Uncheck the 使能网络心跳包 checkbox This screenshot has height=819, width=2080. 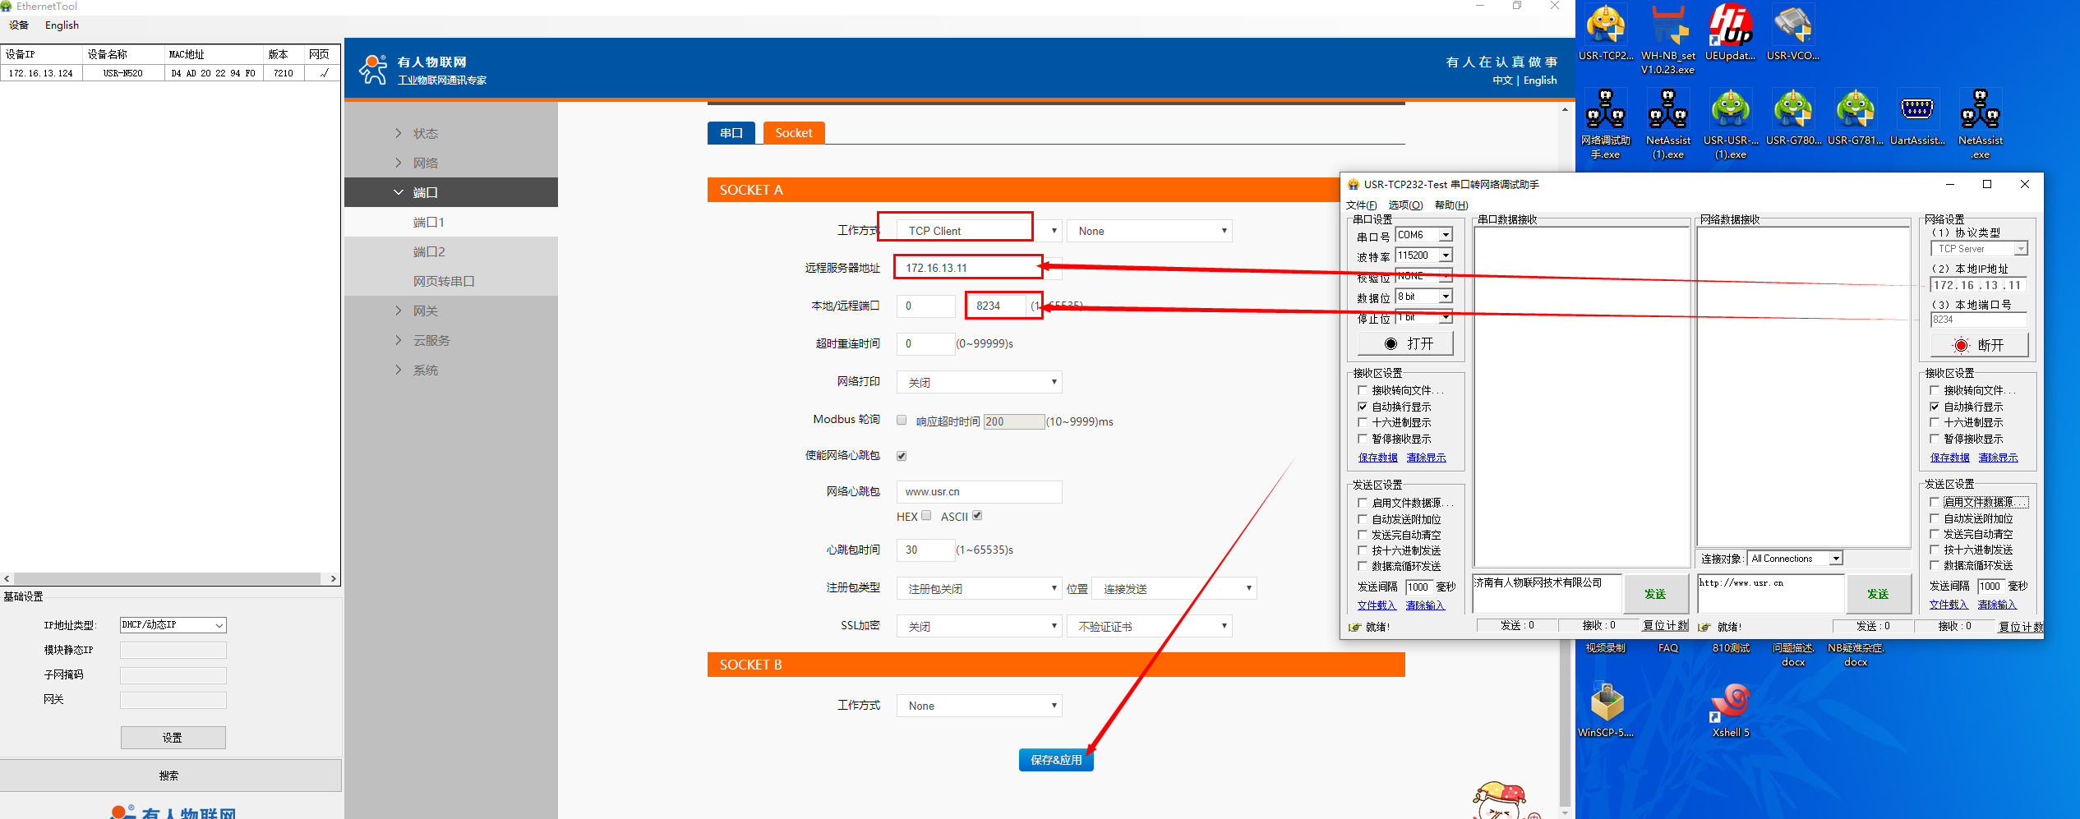[902, 456]
